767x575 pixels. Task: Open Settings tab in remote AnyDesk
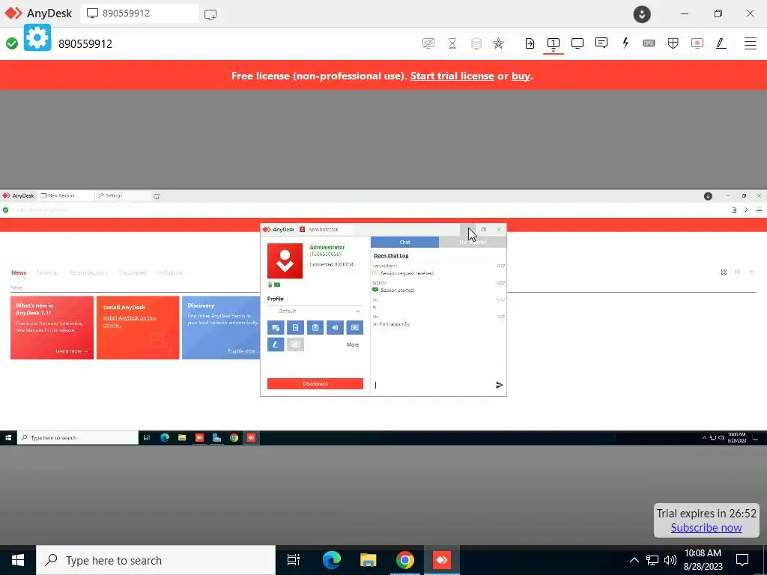click(x=122, y=195)
